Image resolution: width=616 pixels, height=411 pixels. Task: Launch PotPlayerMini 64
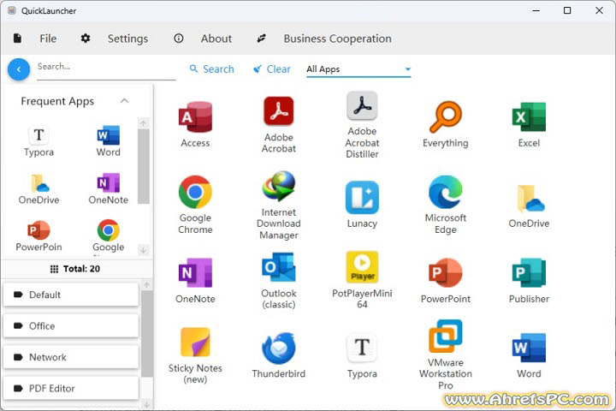pyautogui.click(x=362, y=280)
